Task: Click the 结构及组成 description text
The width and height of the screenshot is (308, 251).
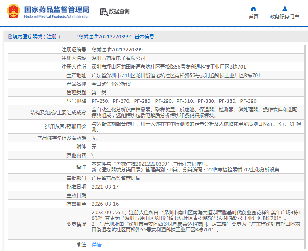Action: coord(195,112)
